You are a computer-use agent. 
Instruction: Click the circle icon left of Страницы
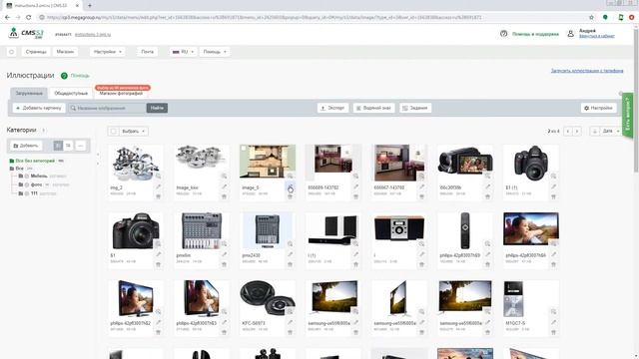coord(12,52)
